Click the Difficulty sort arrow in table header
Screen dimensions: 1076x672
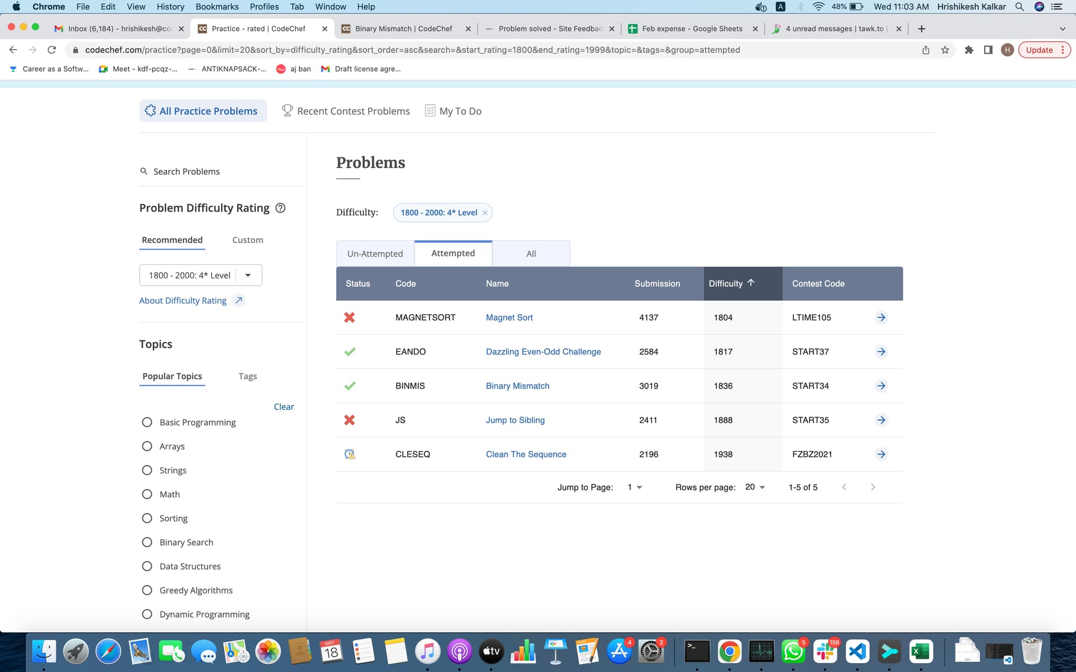click(751, 283)
